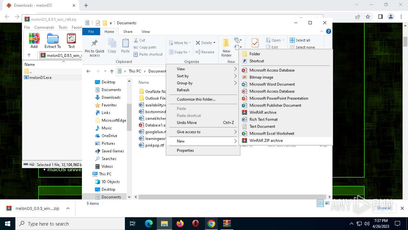Viewport: 408px width, 230px height.
Task: Choose Properties in context menu
Action: (x=203, y=150)
